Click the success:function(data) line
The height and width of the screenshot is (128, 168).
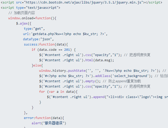(x=46, y=44)
